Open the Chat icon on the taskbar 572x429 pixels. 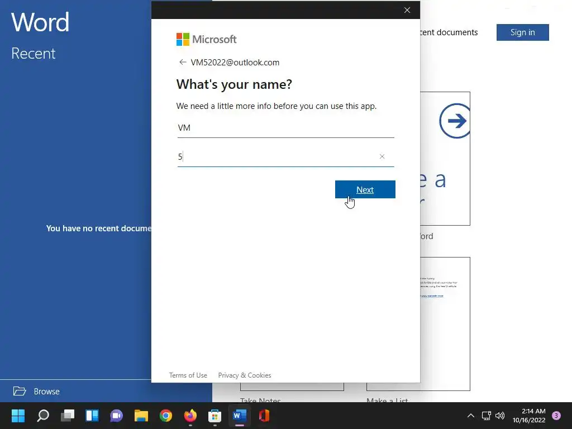[x=117, y=416]
